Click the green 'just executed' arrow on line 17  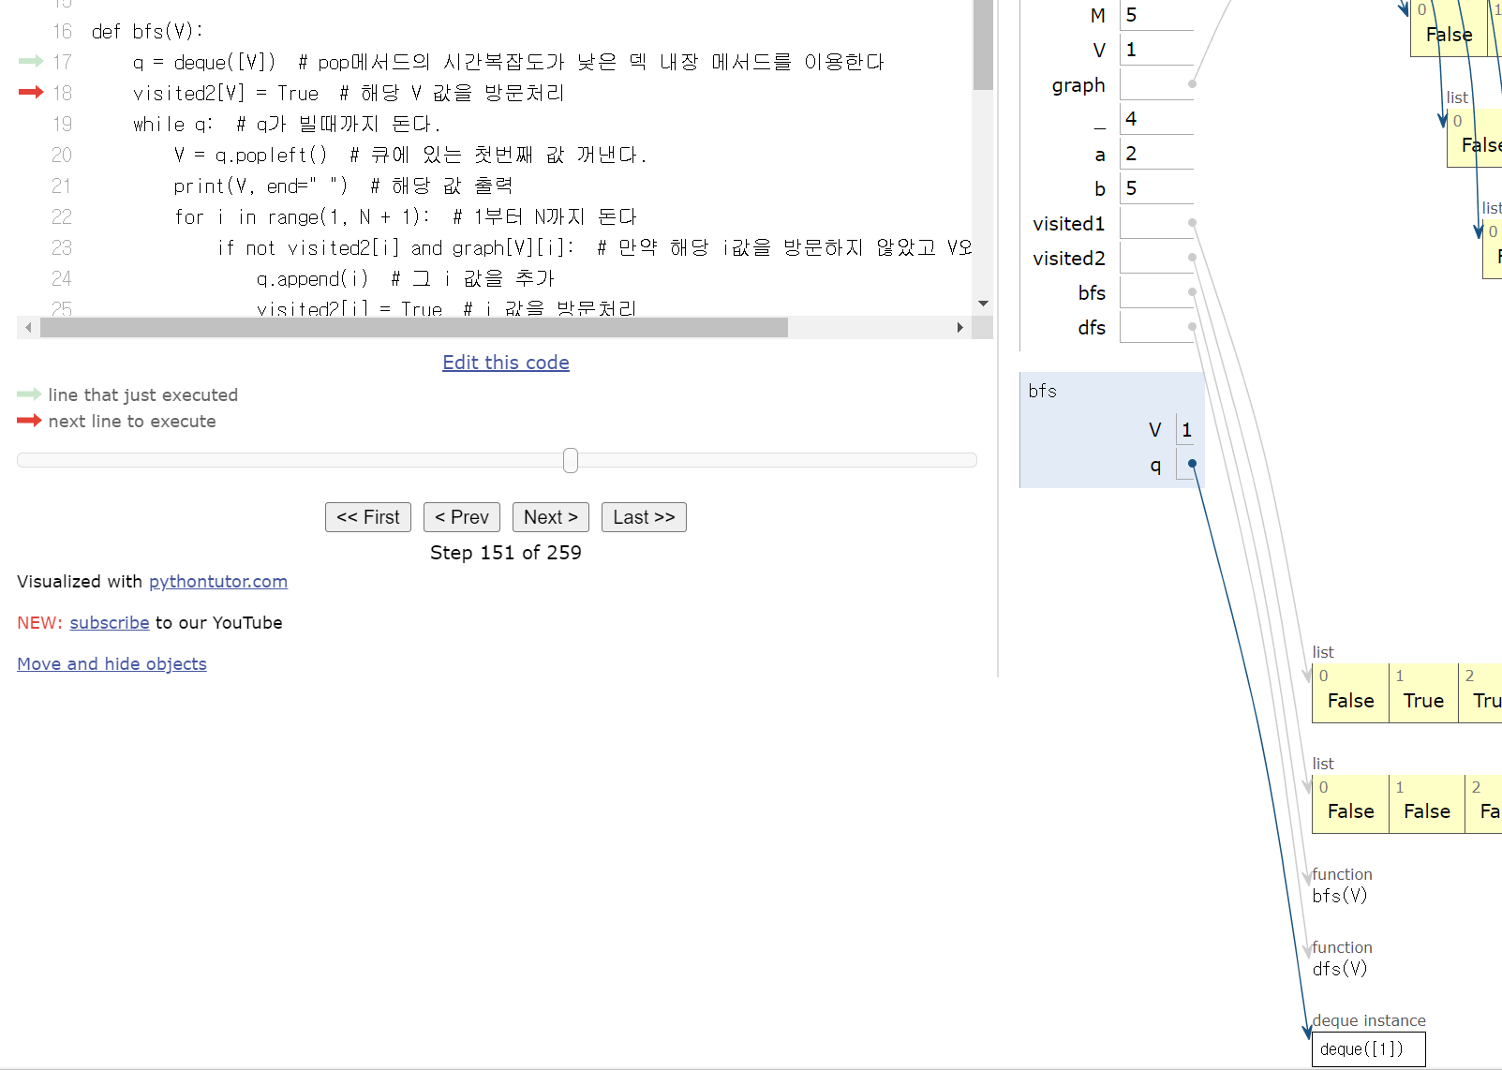tap(31, 61)
